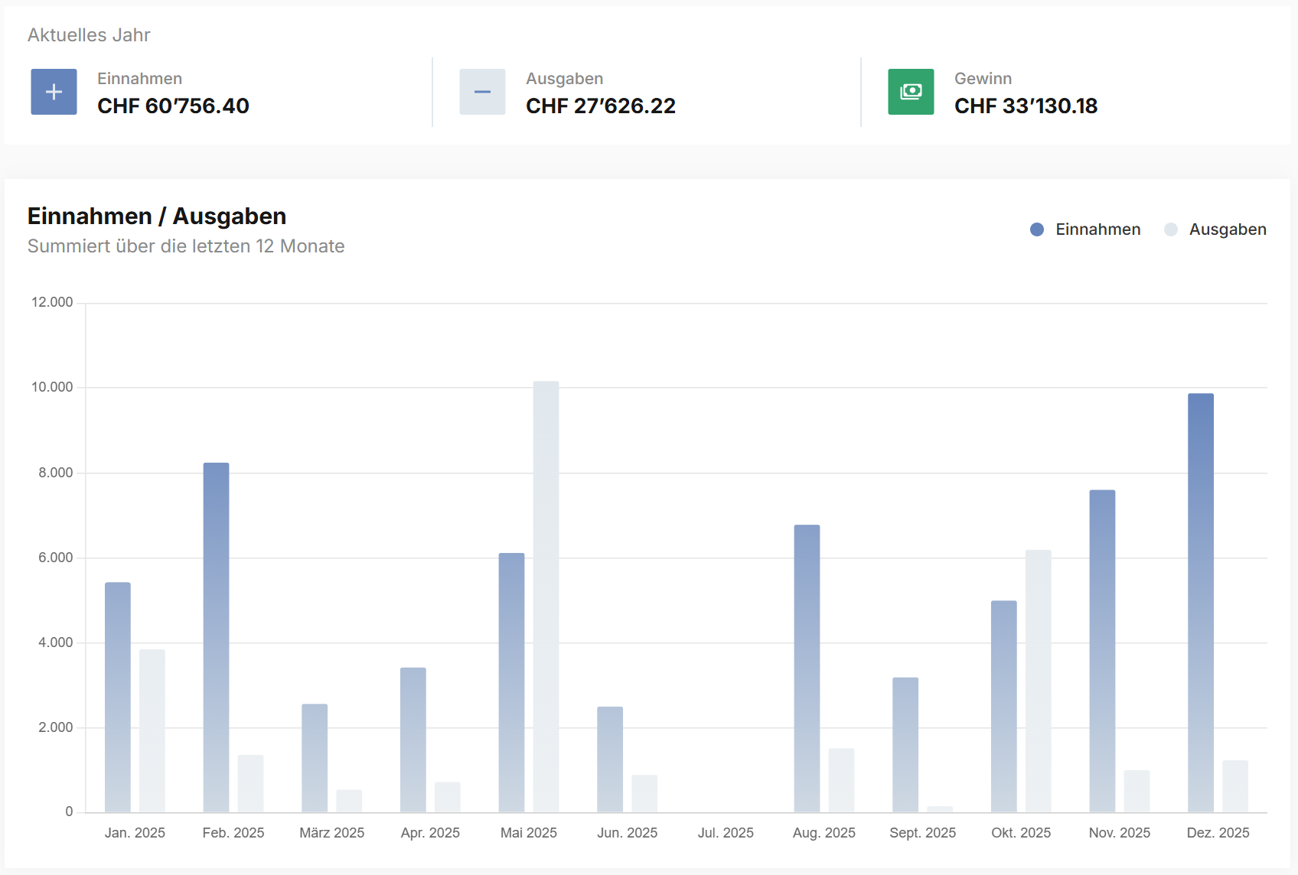Click the Feb. 2025 Einnahmen bar
The height and width of the screenshot is (875, 1298).
coord(216,637)
